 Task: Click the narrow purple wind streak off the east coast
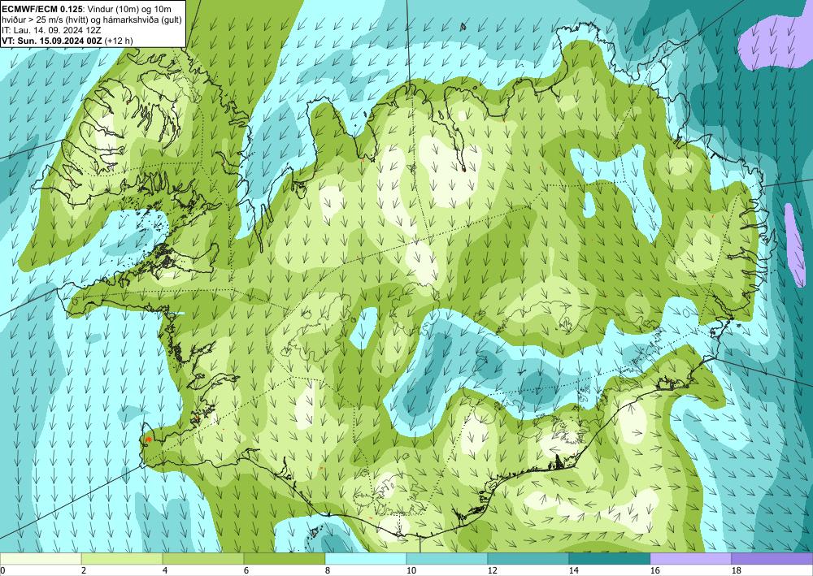pyautogui.click(x=793, y=244)
